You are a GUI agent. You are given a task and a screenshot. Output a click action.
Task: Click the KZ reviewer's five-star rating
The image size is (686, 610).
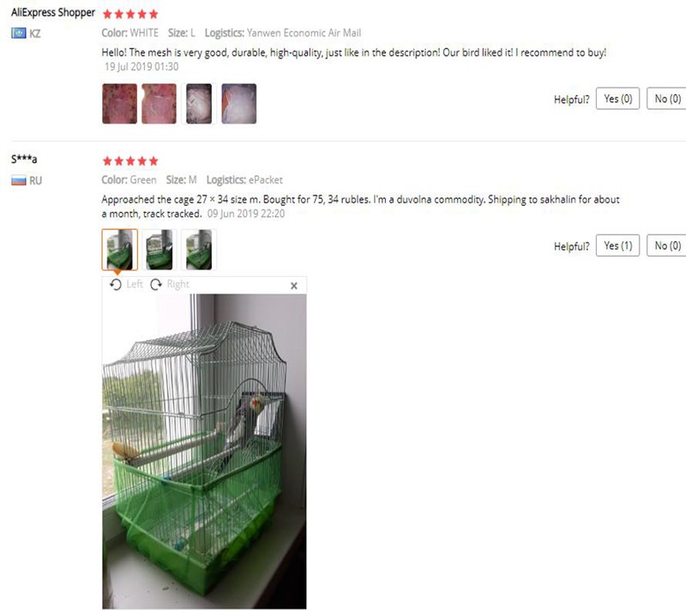[x=130, y=15]
